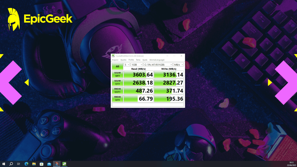Open the Idioma(Language) menu

pos(157,60)
